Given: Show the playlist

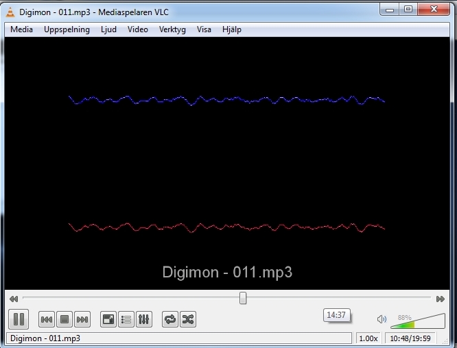Looking at the screenshot, I should coord(126,319).
